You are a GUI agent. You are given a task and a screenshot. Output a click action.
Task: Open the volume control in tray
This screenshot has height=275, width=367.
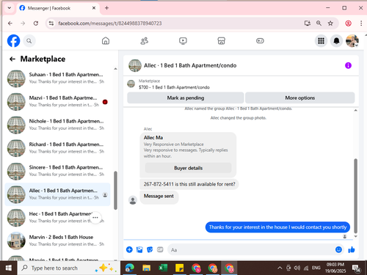(x=297, y=268)
